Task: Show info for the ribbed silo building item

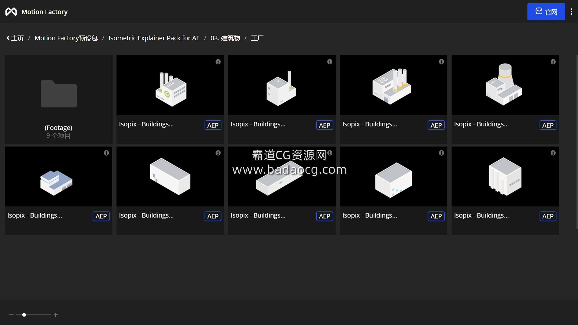Action: pos(553,153)
